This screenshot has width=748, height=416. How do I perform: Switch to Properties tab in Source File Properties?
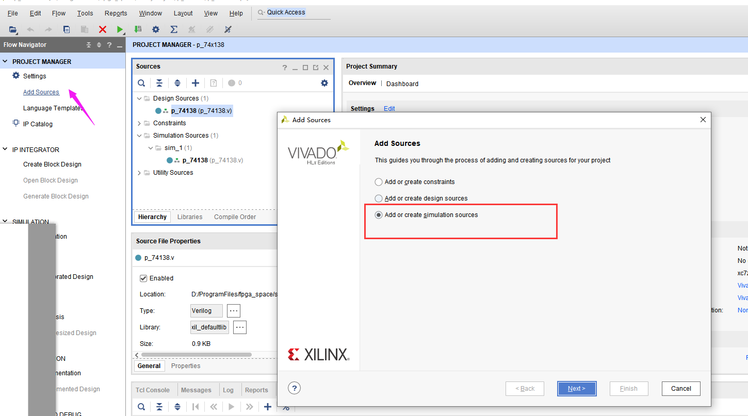186,366
